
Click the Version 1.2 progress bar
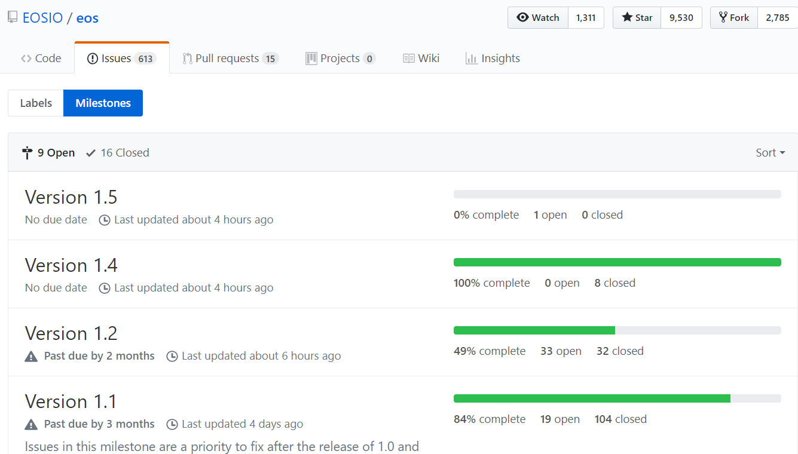(x=617, y=330)
